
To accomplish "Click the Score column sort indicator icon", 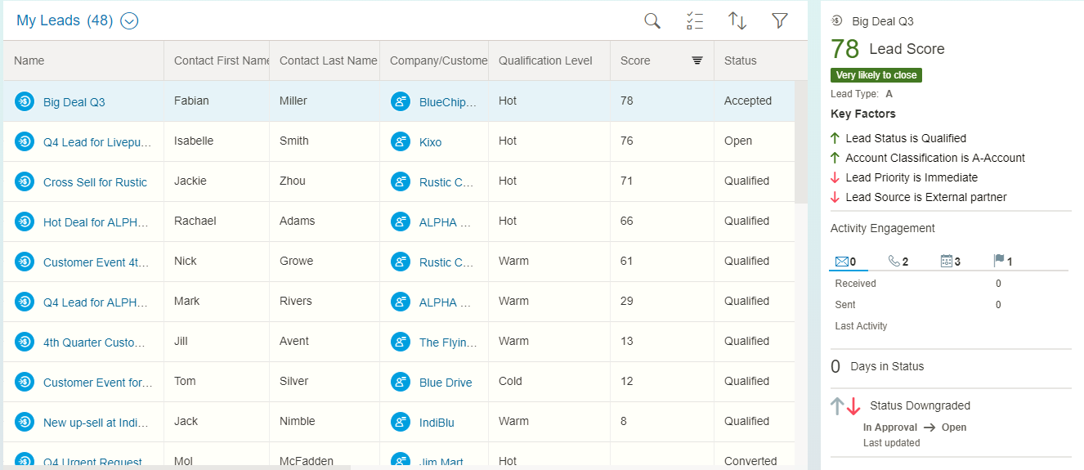I will pos(697,60).
